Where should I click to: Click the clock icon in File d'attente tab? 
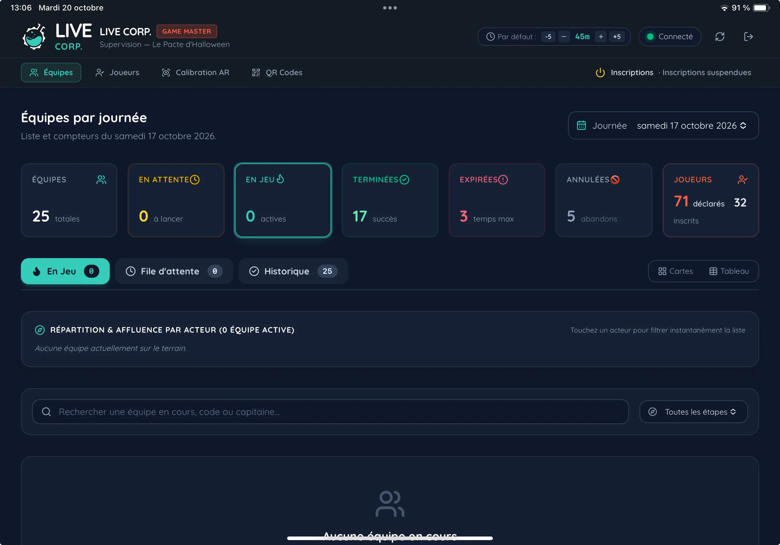(x=131, y=271)
